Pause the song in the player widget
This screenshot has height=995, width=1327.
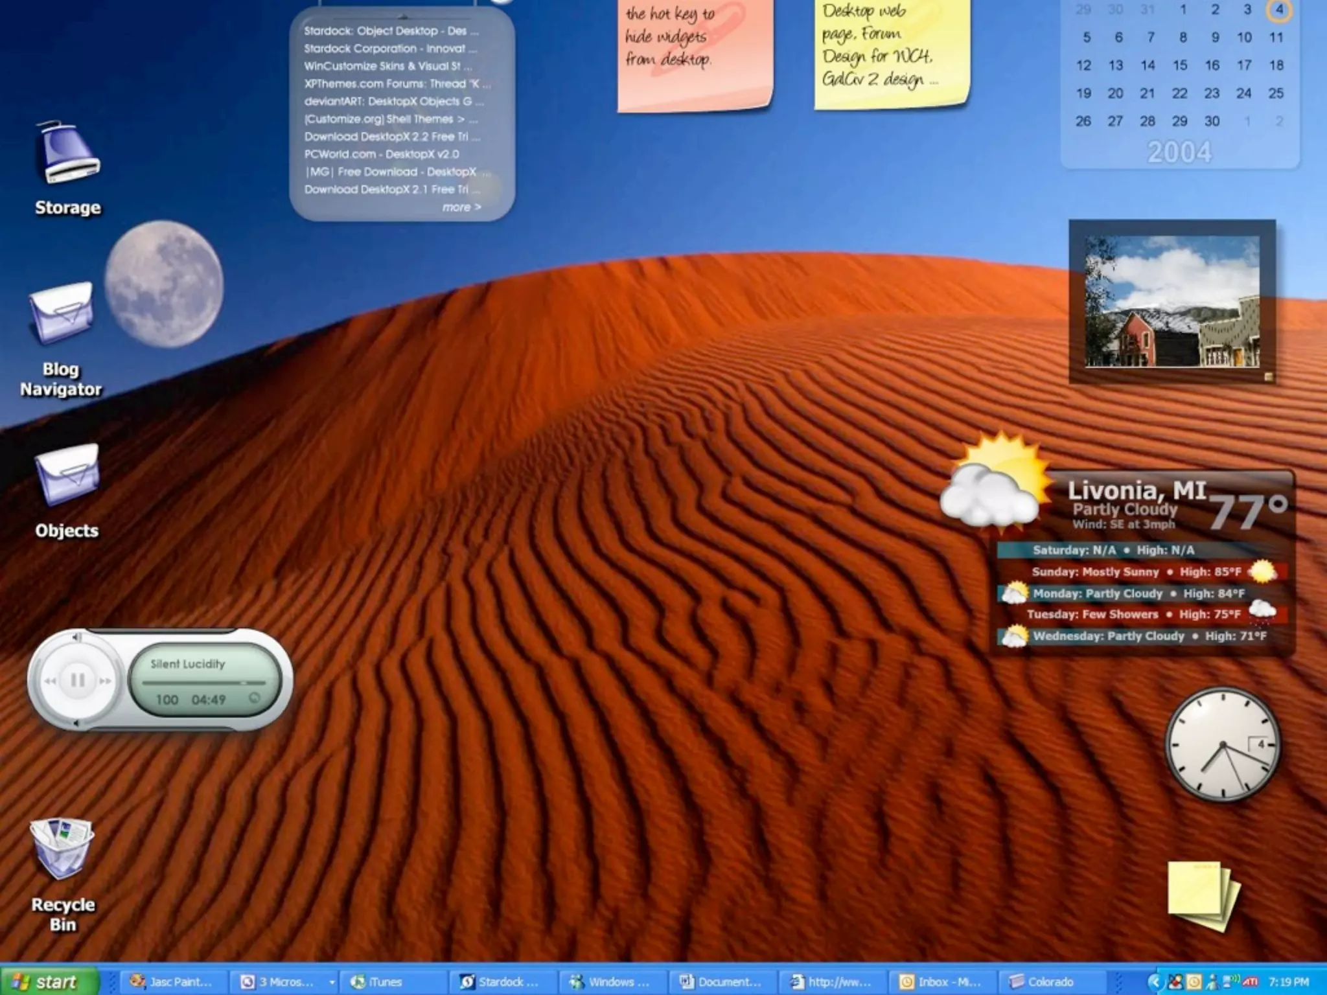click(78, 680)
